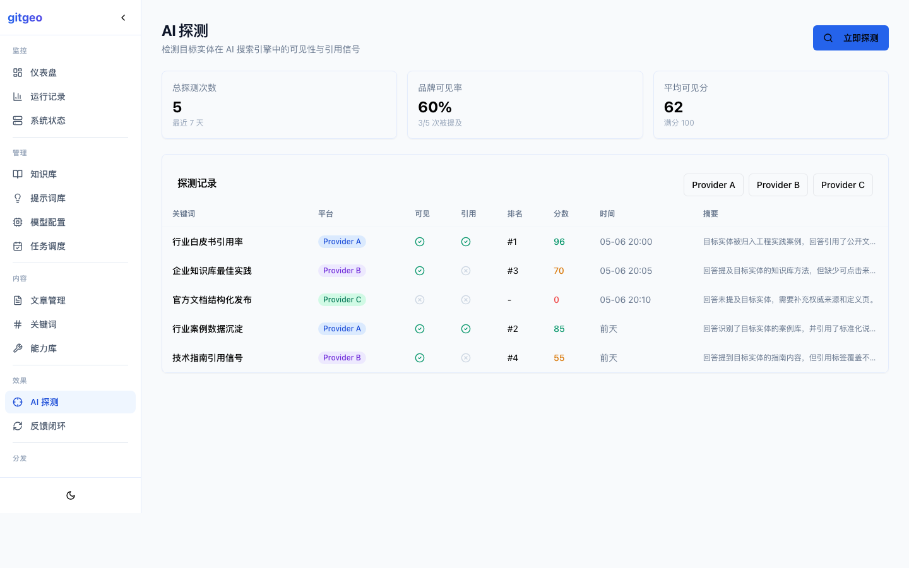The width and height of the screenshot is (909, 568).
Task: Click score 96
Action: tap(559, 242)
